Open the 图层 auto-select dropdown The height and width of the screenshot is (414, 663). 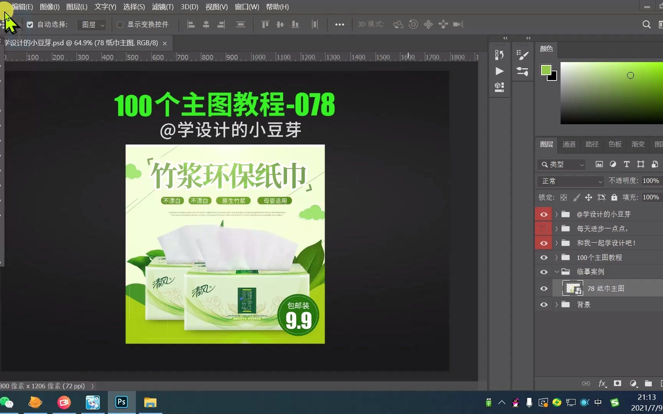click(92, 25)
